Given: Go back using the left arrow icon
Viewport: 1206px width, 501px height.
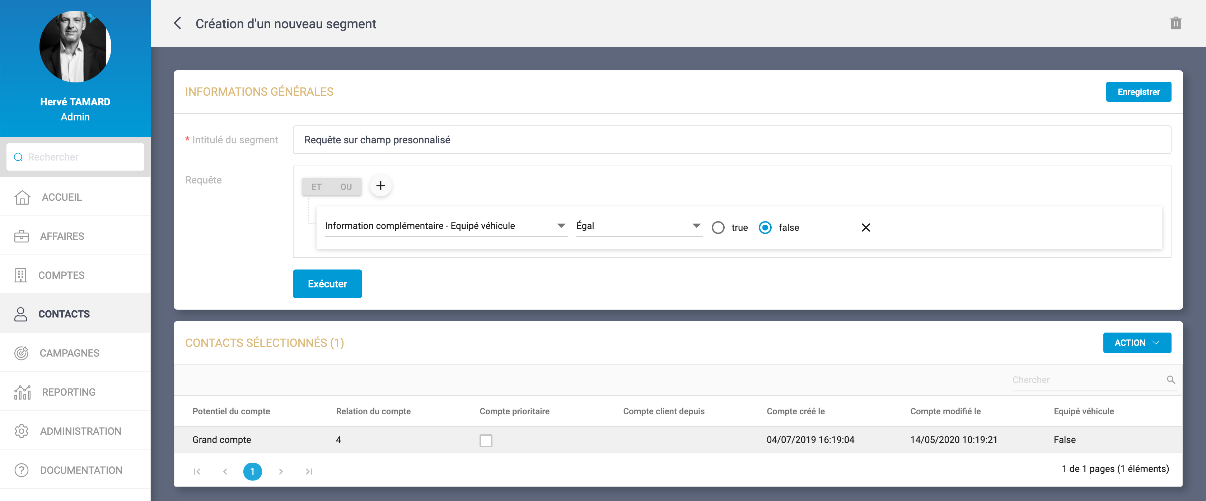Looking at the screenshot, I should tap(177, 23).
